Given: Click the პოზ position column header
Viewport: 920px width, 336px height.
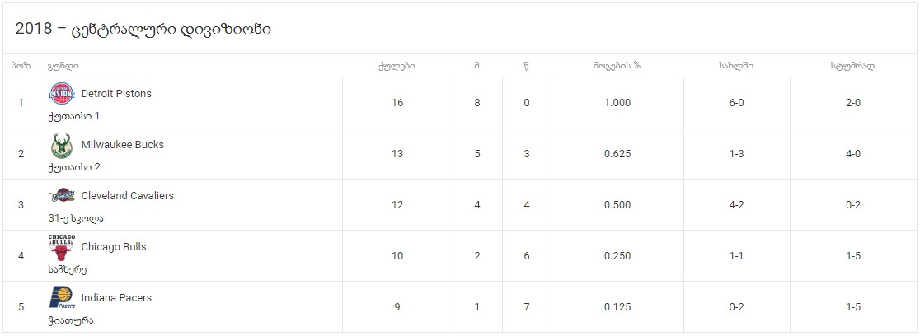Looking at the screenshot, I should point(21,66).
